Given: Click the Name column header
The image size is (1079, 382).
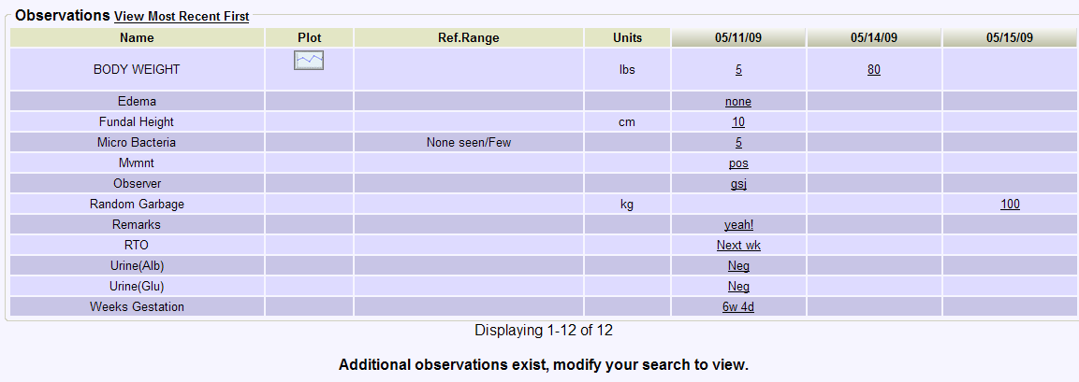Looking at the screenshot, I should [137, 37].
